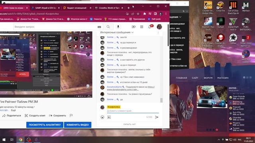255x143 pixels.
Task: Open ФОРУМ in Arizona launcher
Action: [208, 78]
